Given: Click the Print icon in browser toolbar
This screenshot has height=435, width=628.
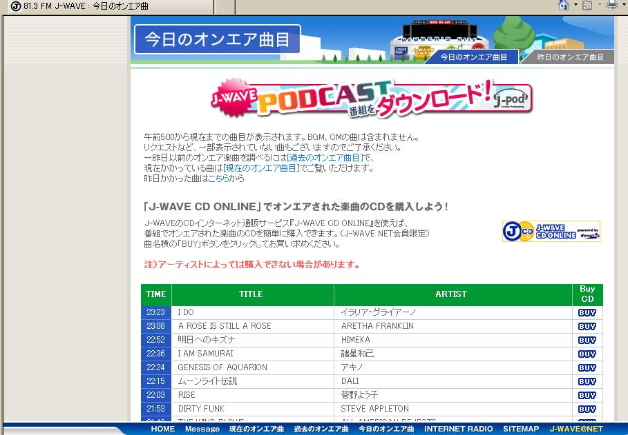Looking at the screenshot, I should (612, 6).
